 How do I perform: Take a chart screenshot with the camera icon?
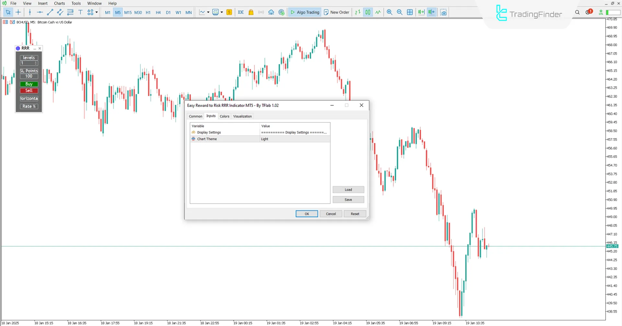(x=443, y=12)
